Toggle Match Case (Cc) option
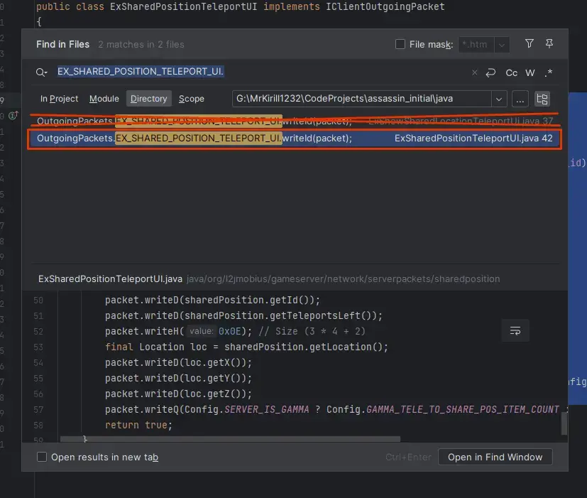Screen dimensions: 587x498 tap(511, 72)
